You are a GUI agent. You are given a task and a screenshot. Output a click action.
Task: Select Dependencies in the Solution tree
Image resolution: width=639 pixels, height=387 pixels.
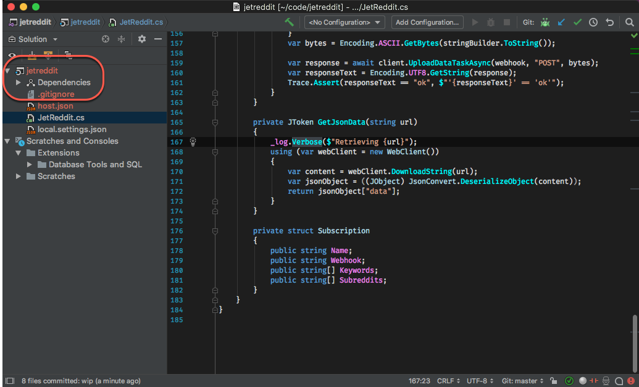pyautogui.click(x=64, y=82)
